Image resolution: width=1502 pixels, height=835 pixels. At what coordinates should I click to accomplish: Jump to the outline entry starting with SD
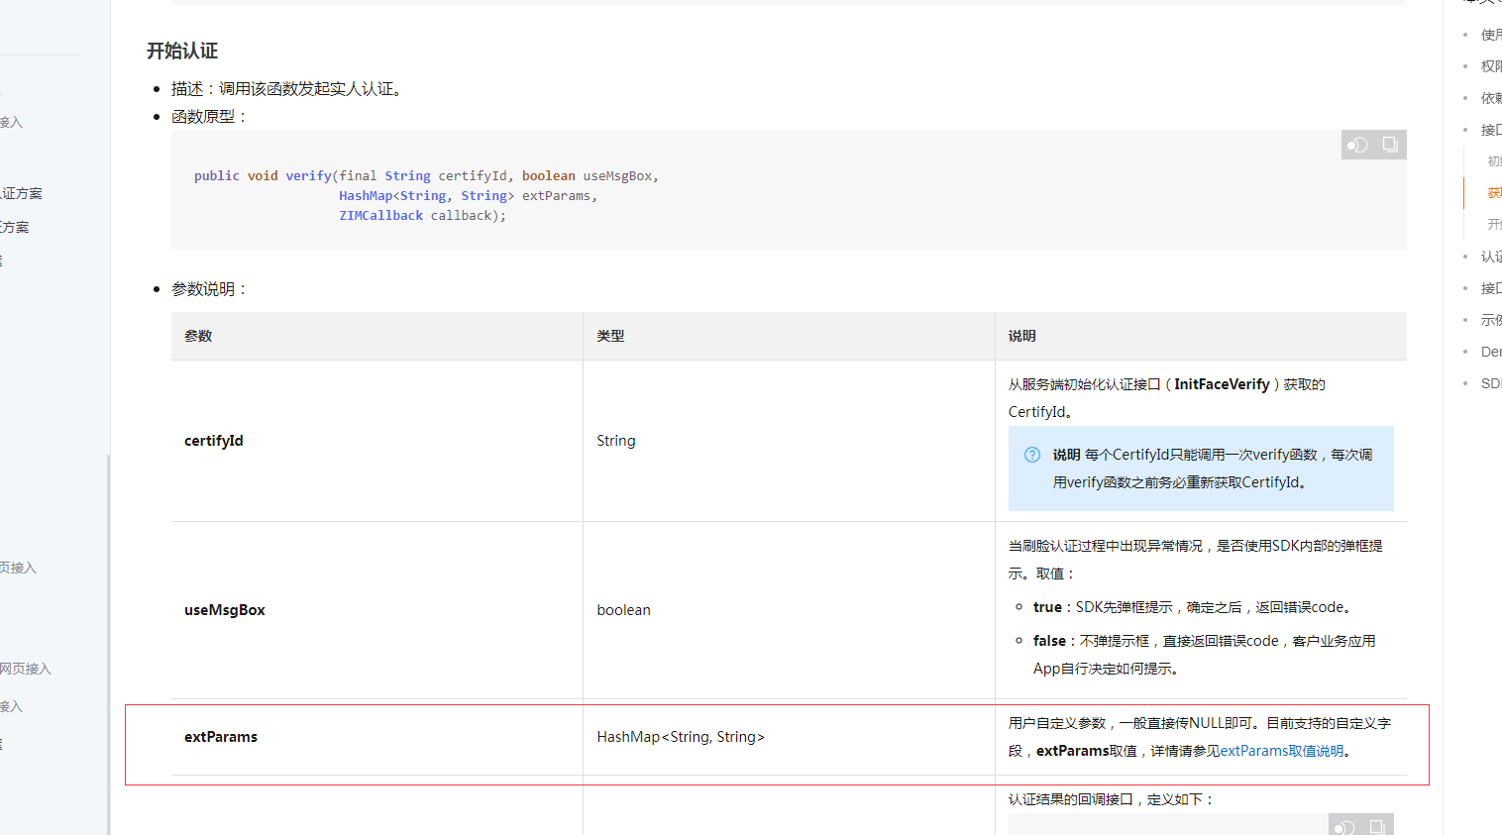click(x=1491, y=383)
